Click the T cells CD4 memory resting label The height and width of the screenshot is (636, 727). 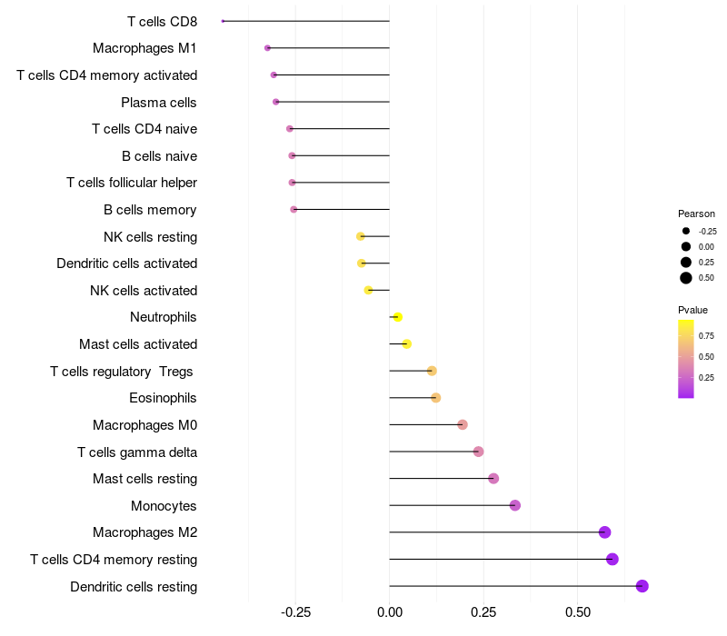click(x=114, y=560)
